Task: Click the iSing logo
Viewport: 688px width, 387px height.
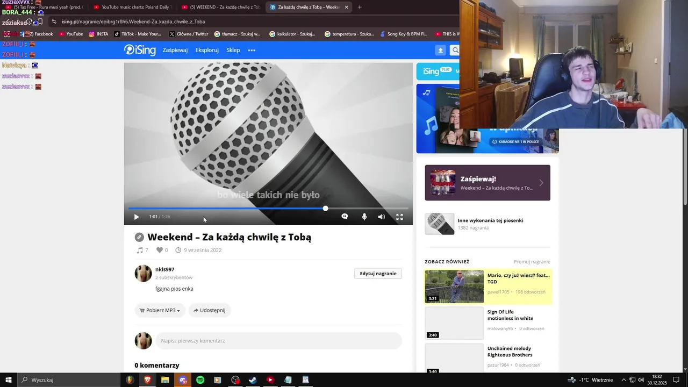Action: pos(140,50)
